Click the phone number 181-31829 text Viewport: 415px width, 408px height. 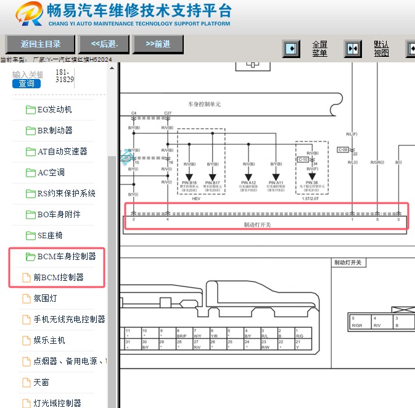pyautogui.click(x=65, y=76)
